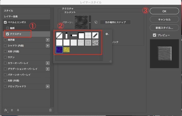Add another 境界線 effect with plus icon
The height and width of the screenshot is (116, 182).
[x=47, y=40]
